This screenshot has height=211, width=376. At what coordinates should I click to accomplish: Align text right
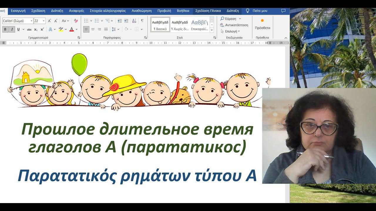pyautogui.click(x=99, y=29)
